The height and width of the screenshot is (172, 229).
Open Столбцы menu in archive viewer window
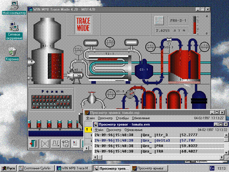[x=122, y=118]
